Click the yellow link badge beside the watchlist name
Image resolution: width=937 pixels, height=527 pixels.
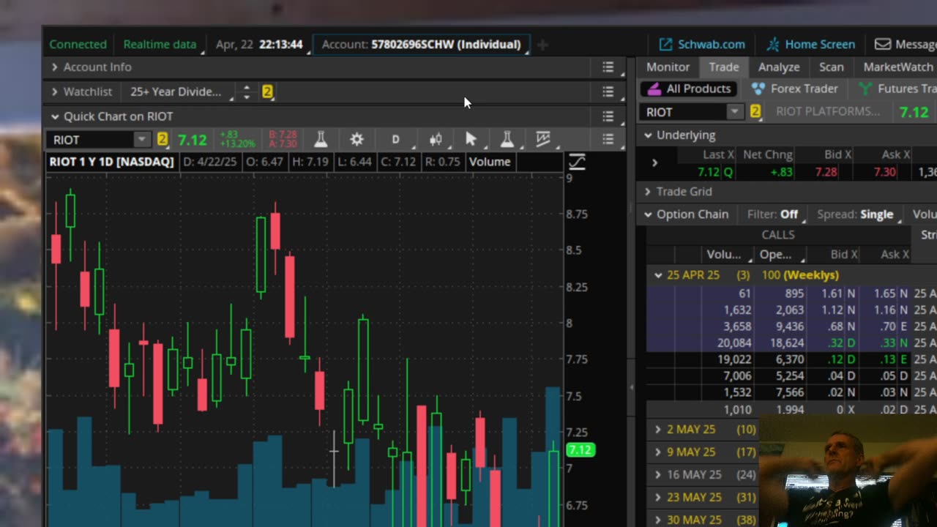pos(267,91)
